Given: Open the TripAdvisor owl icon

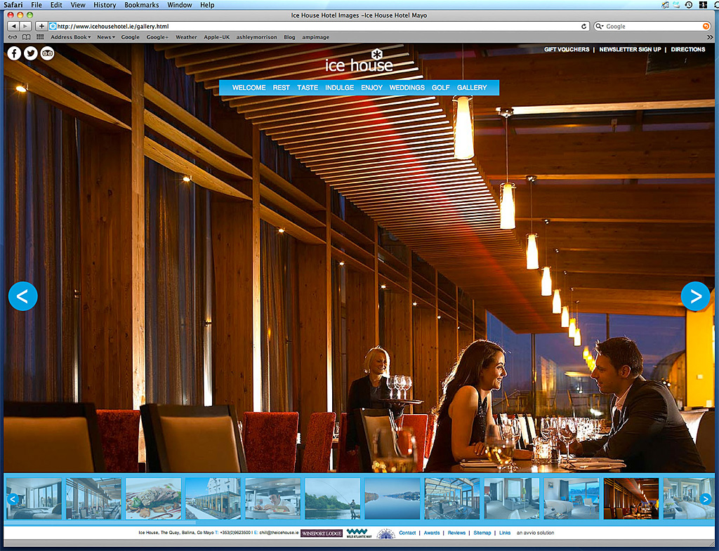Looking at the screenshot, I should click(x=48, y=53).
